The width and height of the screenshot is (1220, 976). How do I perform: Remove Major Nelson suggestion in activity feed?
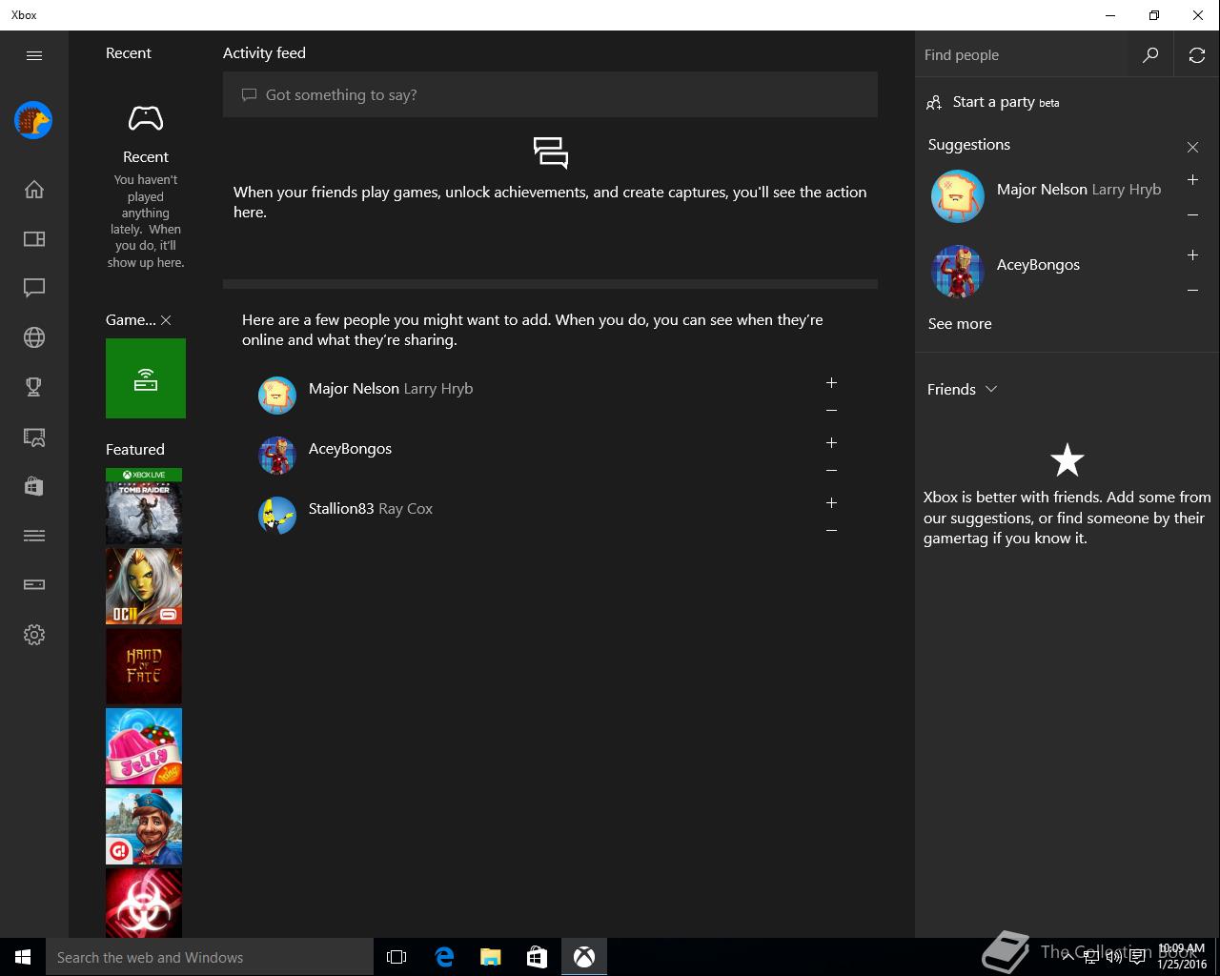point(831,411)
